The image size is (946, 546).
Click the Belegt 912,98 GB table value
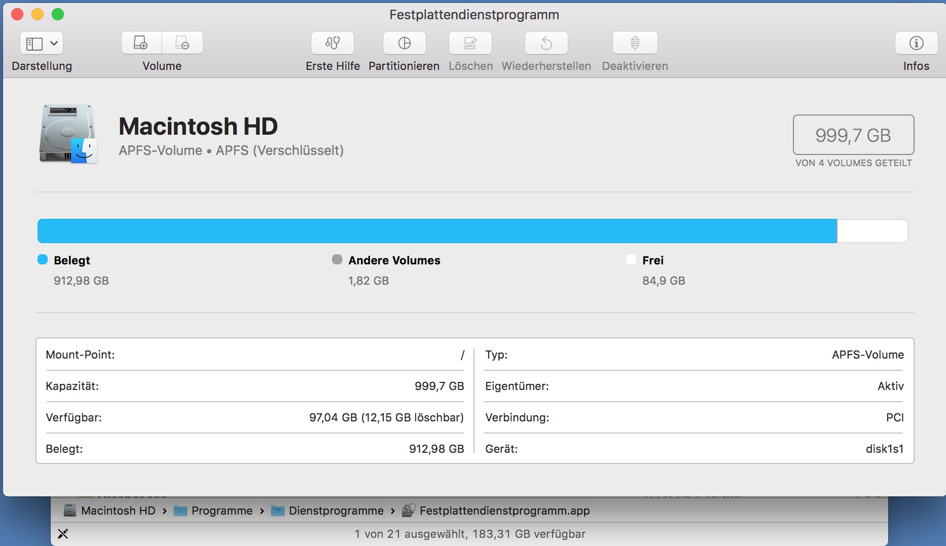[x=436, y=449]
